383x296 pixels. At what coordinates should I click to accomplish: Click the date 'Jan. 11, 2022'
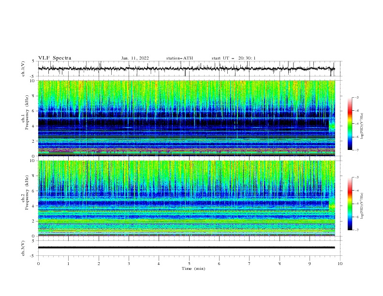pyautogui.click(x=135, y=58)
